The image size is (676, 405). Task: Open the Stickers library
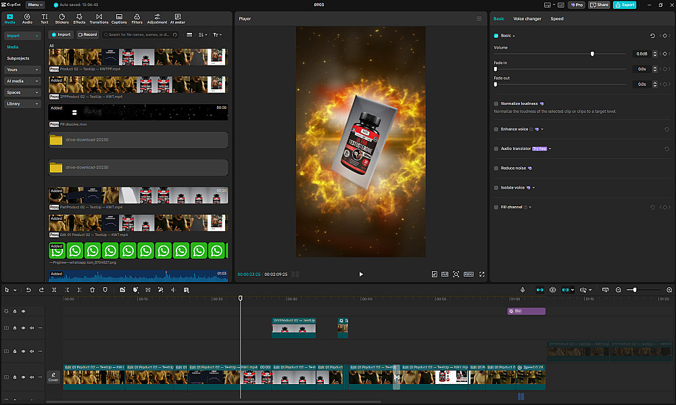point(62,18)
